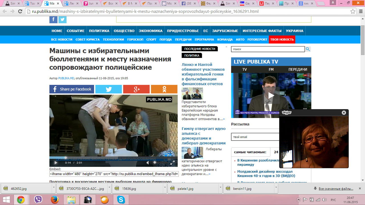Image resolution: width=365 pixels, height=205 pixels.
Task: Switch live player to FM tab
Action: click(271, 70)
